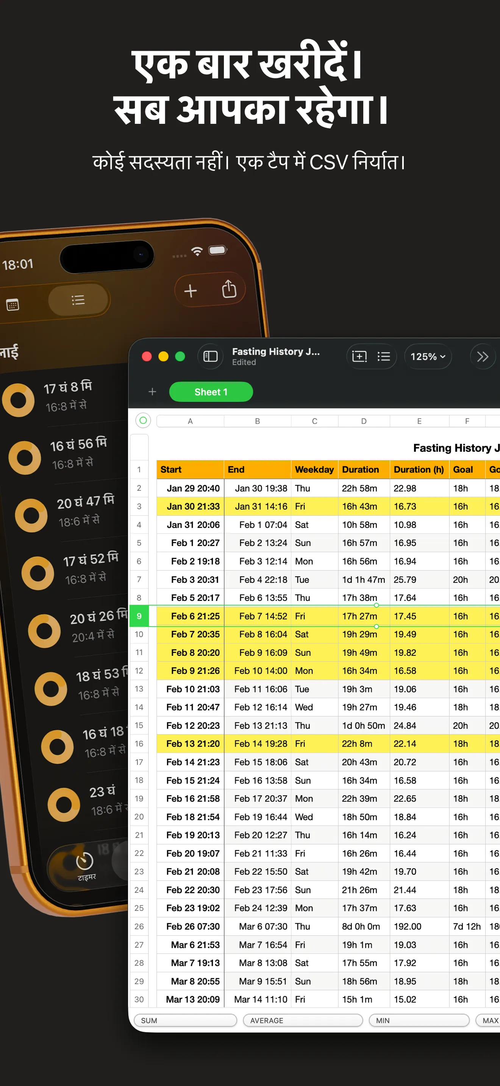Image resolution: width=500 pixels, height=1086 pixels.
Task: Click the insert table icon in toolbar
Action: coord(359,357)
